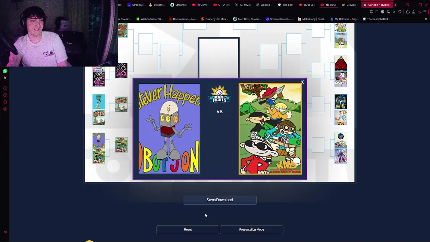
Task: Click the StreamElements second browser tab
Action: tap(157, 5)
